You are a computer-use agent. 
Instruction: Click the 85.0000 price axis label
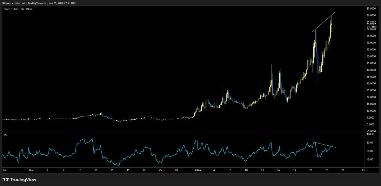click(371, 9)
